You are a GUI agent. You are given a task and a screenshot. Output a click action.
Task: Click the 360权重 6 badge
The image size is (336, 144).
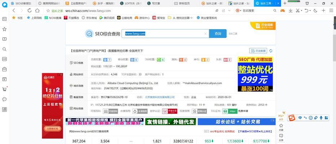161,60
